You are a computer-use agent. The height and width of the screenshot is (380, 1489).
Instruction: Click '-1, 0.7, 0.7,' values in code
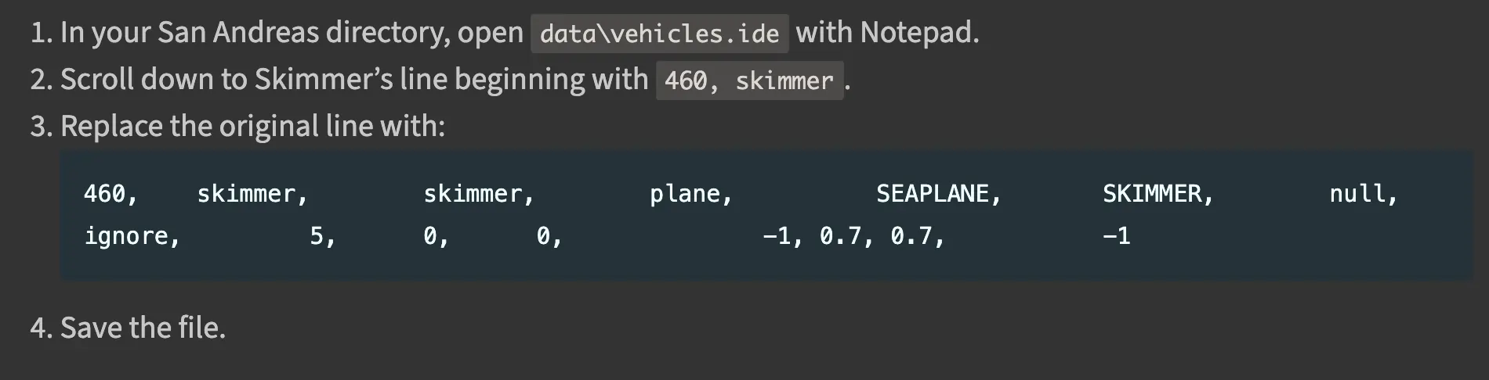tap(854, 235)
